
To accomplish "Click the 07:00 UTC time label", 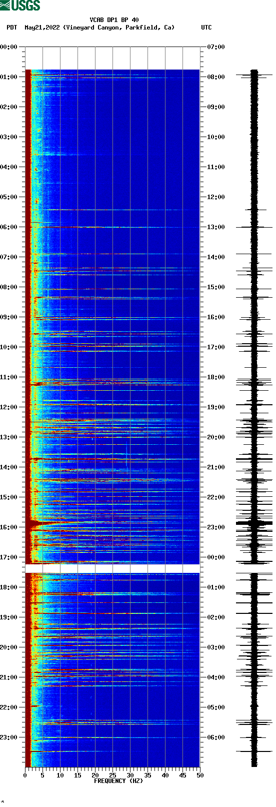I will pos(216,47).
